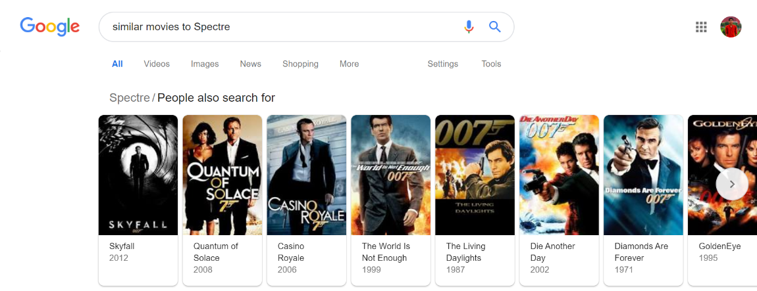Screen dimensions: 757x291
Task: Select the All results tab
Action: (117, 64)
